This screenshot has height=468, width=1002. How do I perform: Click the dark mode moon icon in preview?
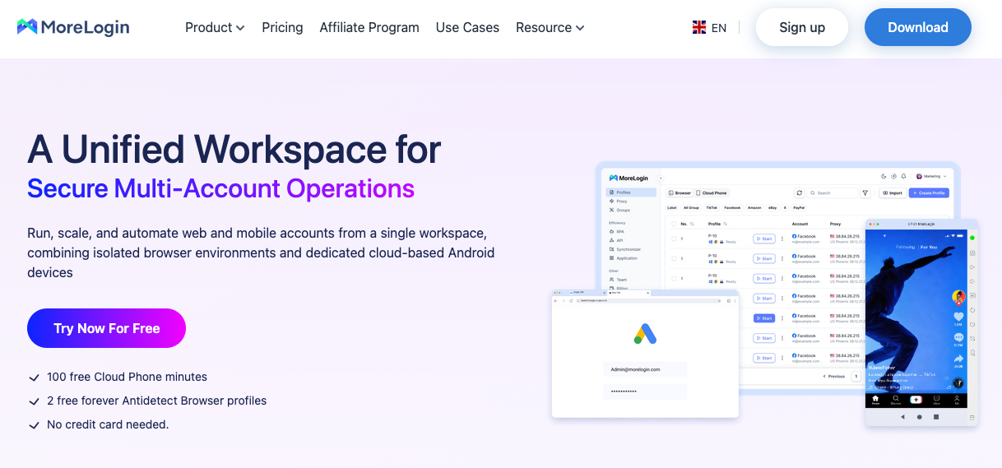(x=884, y=176)
